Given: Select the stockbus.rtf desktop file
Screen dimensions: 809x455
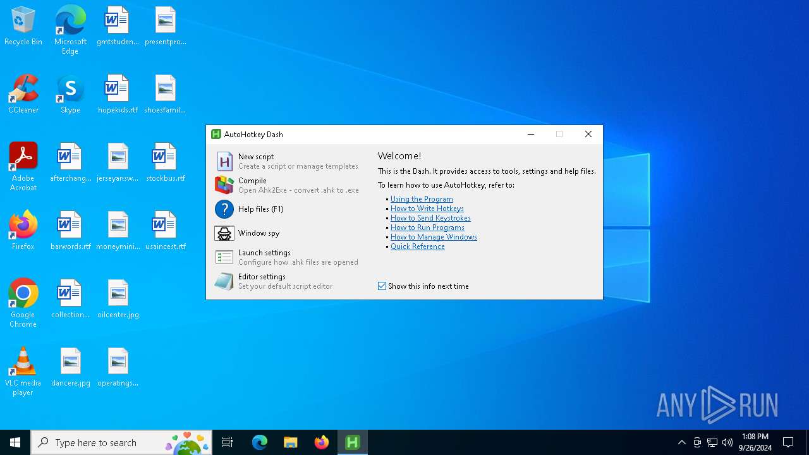Looking at the screenshot, I should (166, 162).
